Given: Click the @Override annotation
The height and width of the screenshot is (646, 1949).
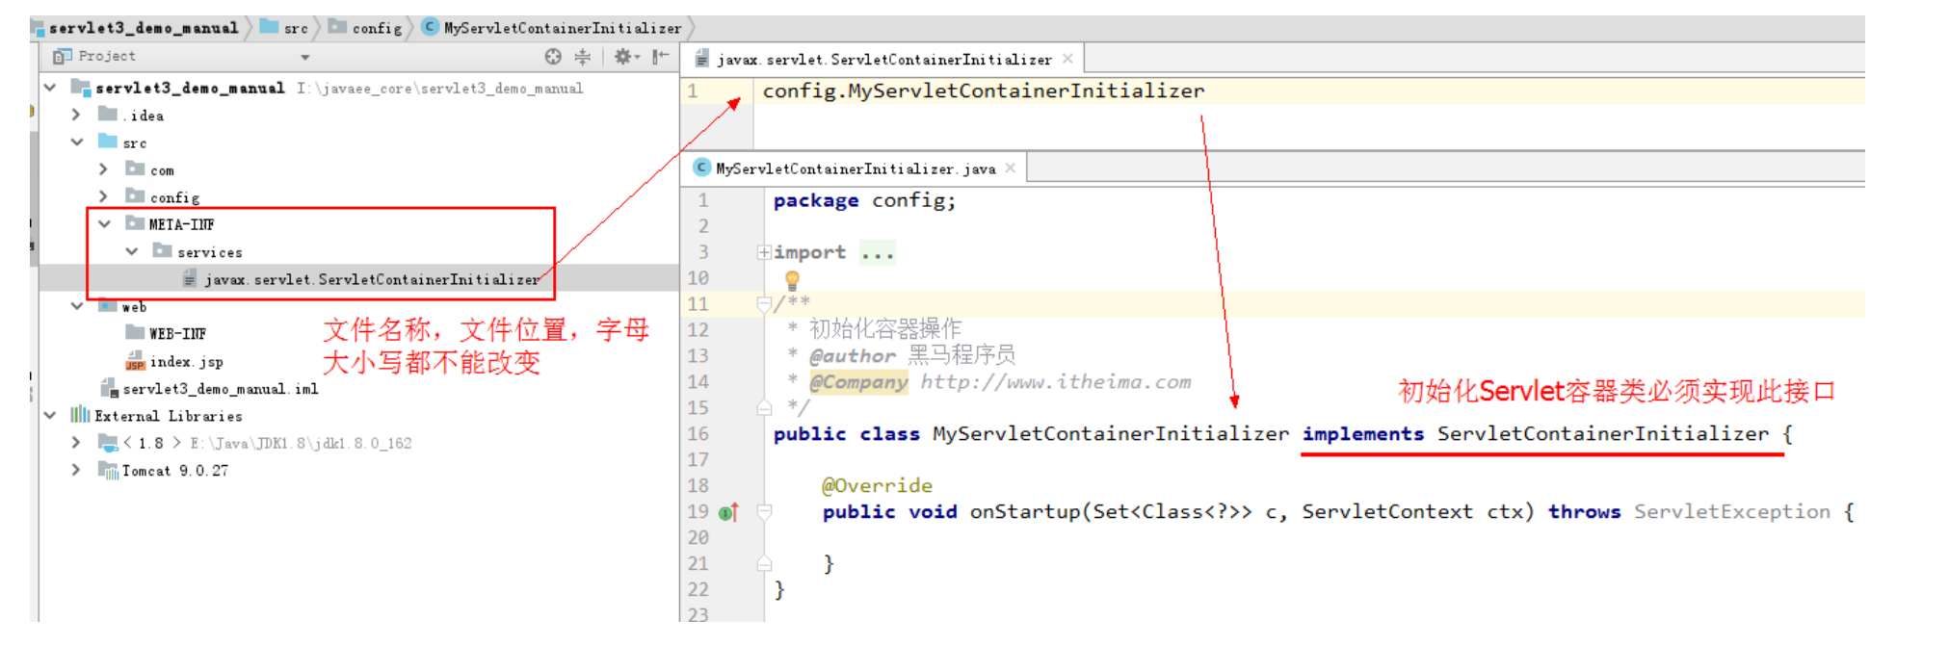Looking at the screenshot, I should [x=877, y=485].
